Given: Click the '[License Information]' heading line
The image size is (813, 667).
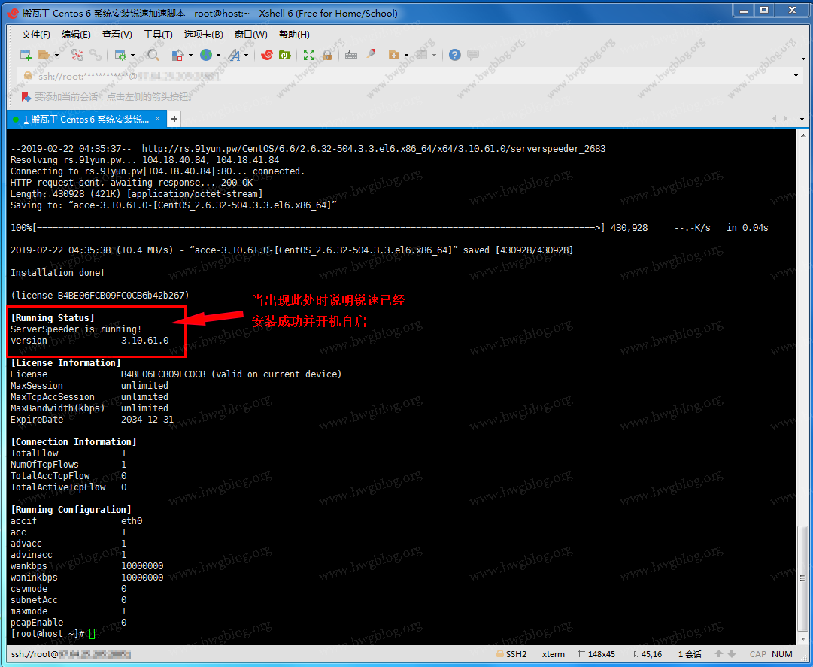Looking at the screenshot, I should point(66,362).
